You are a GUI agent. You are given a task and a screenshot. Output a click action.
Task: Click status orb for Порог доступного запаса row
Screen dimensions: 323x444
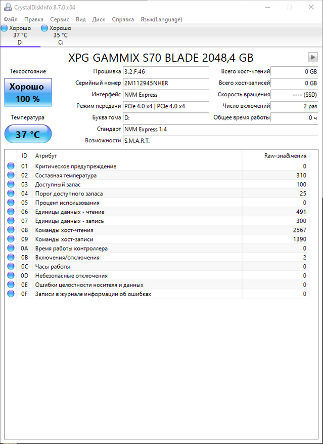(x=11, y=194)
